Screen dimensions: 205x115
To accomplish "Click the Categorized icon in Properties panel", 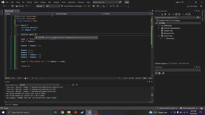I will point(156,73).
